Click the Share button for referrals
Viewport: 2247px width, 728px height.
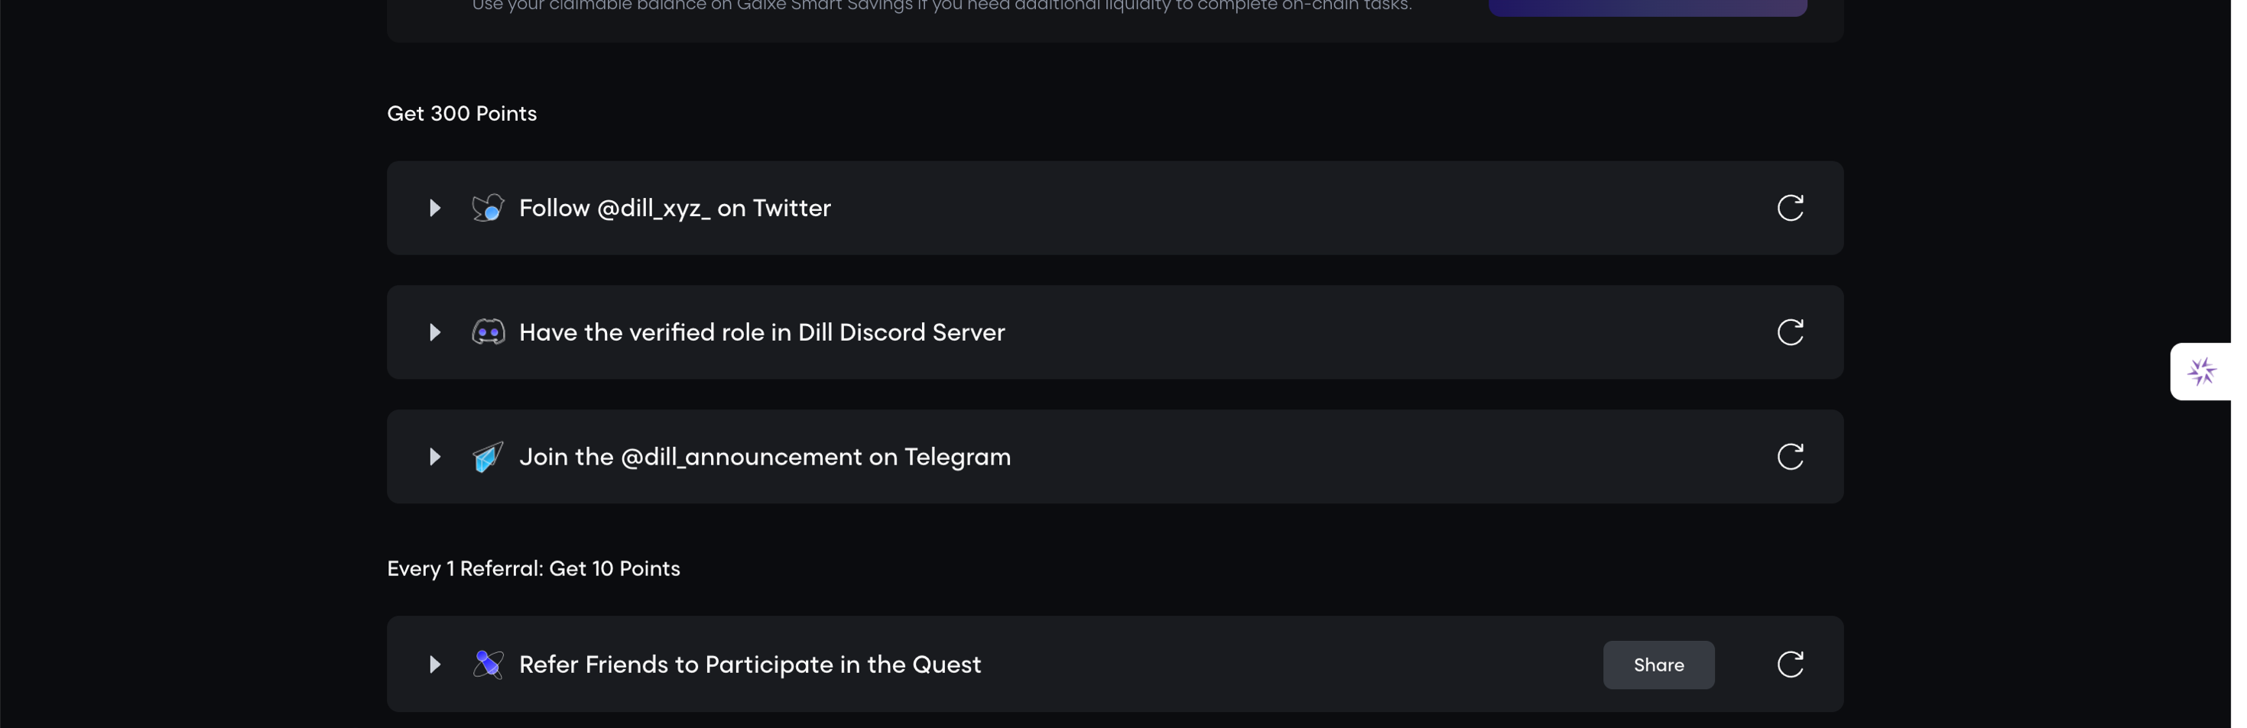(x=1658, y=665)
